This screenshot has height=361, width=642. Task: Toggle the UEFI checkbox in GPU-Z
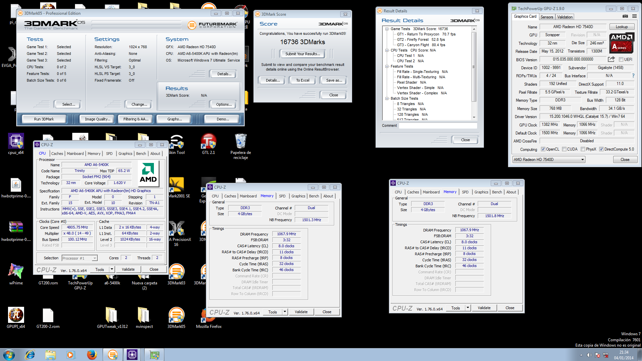(x=621, y=60)
